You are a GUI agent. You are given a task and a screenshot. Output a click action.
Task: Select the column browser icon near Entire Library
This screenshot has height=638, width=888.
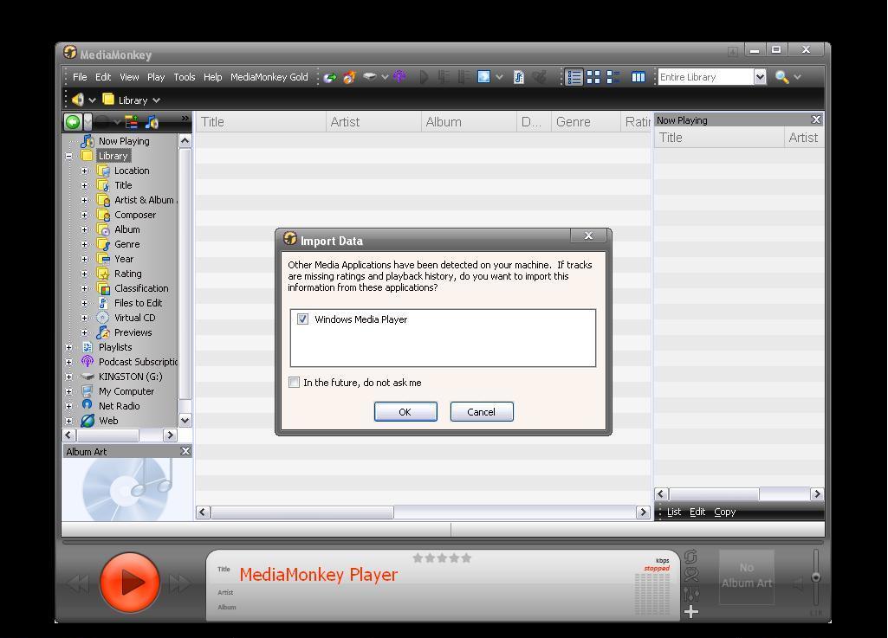pos(638,77)
